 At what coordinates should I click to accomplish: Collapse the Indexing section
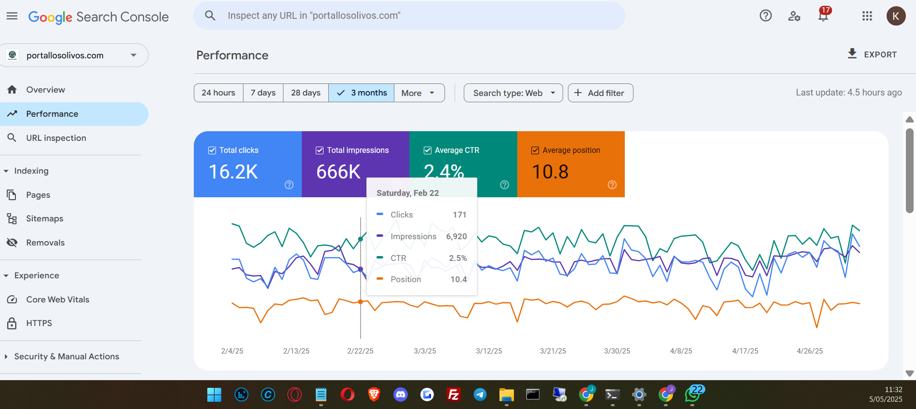6,171
